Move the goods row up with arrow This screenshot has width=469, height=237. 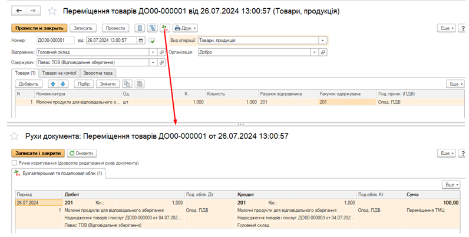point(53,84)
